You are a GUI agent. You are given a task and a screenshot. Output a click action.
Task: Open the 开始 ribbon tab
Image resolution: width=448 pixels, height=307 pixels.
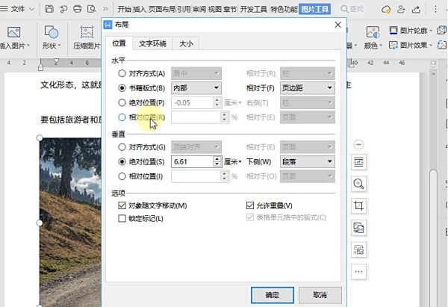coord(124,9)
